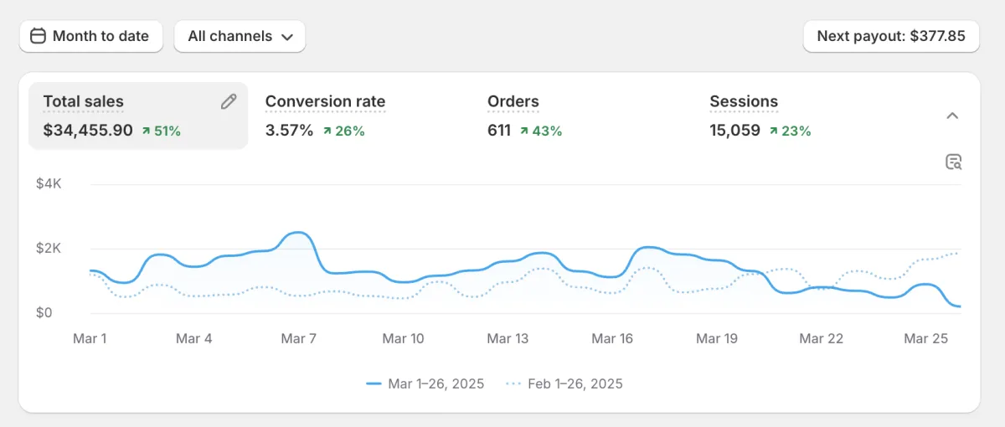Click the up arrow beside 23% sessions
Screen dimensions: 1005x427
coord(773,131)
